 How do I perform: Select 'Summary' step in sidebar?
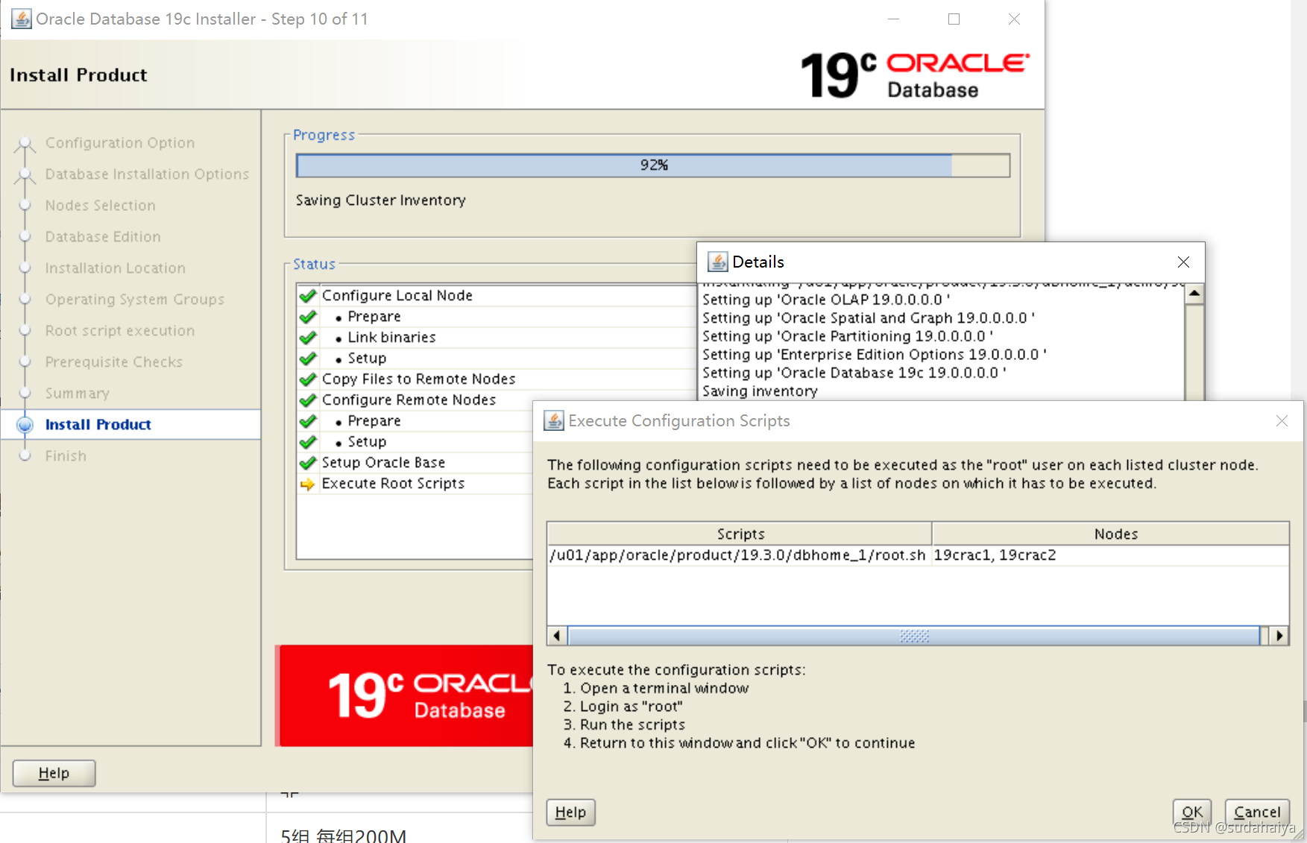[78, 393]
